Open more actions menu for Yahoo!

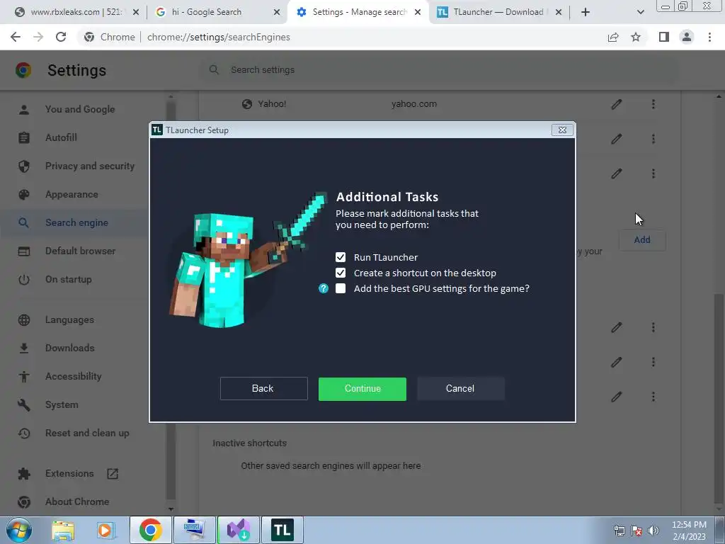[x=653, y=104]
